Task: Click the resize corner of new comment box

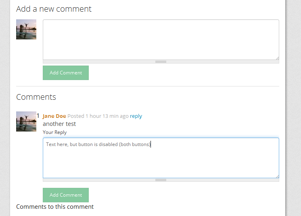Action: (x=277, y=58)
